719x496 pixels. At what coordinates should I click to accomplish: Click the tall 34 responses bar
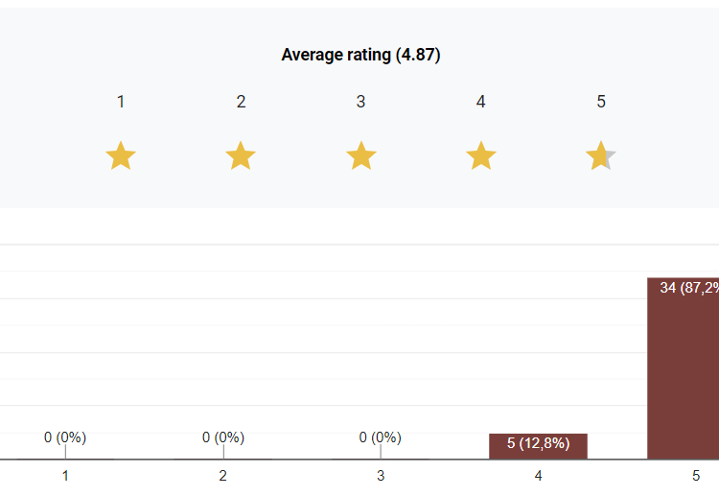pyautogui.click(x=684, y=374)
